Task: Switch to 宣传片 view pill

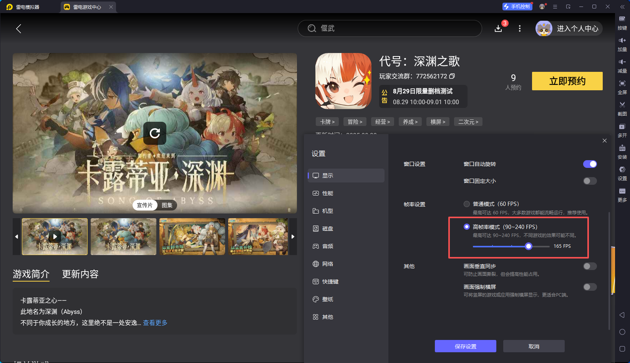Action: [x=145, y=205]
